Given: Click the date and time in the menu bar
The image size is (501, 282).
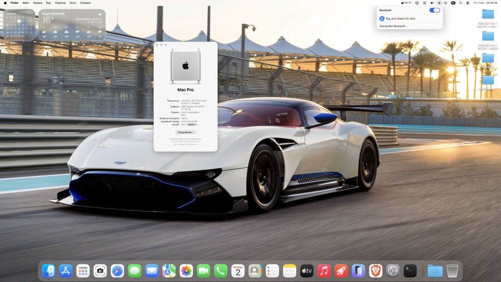Looking at the screenshot, I should click(x=485, y=3).
